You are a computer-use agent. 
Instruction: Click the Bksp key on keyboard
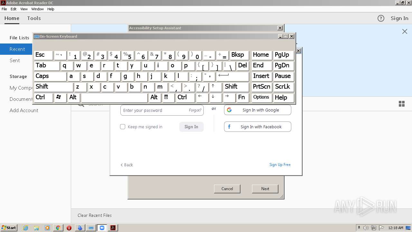[239, 55]
